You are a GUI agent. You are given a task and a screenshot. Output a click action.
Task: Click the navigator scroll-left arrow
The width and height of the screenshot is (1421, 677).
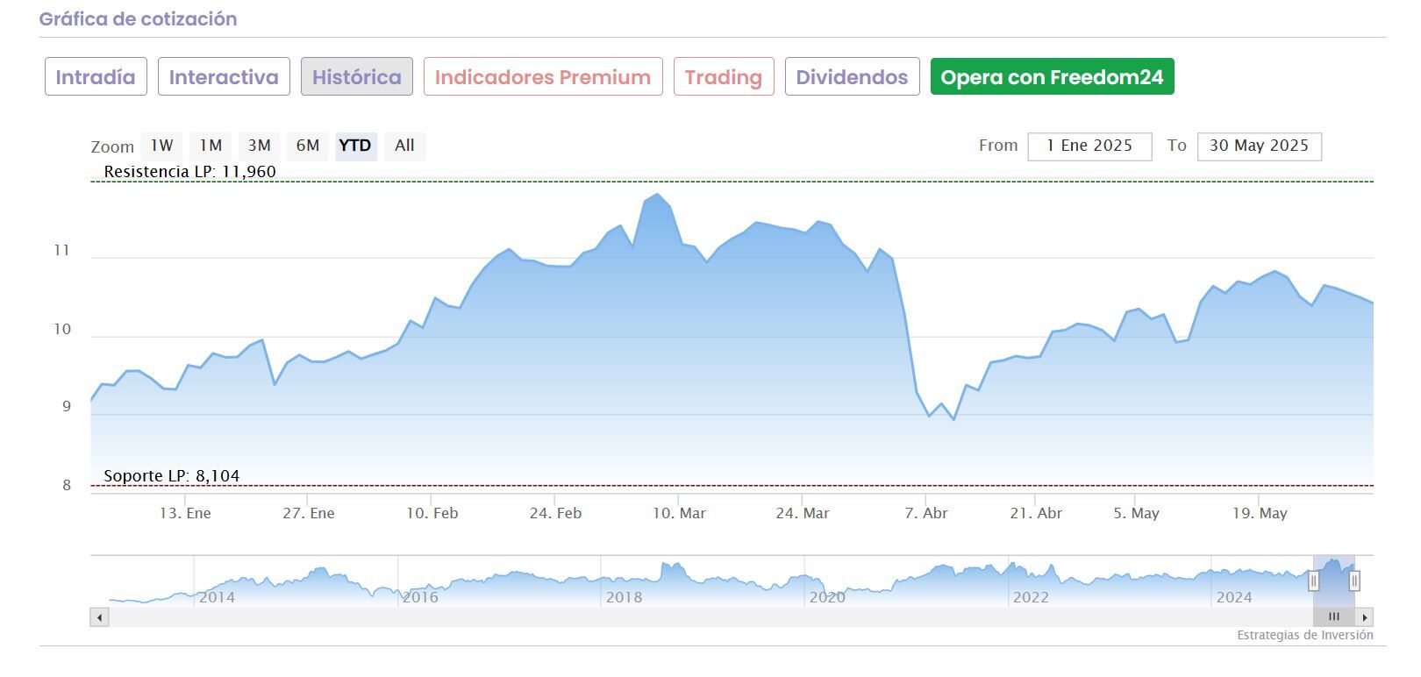[99, 617]
